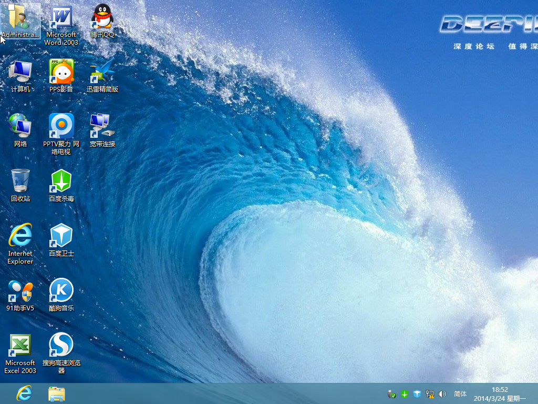Launch Internet Explorer from the taskbar
538x404 pixels.
pos(24,393)
